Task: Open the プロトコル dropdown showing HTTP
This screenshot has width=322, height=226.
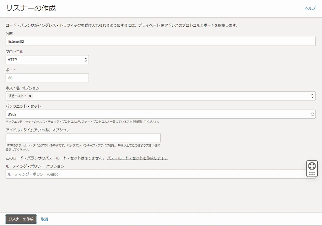Action: pos(47,60)
